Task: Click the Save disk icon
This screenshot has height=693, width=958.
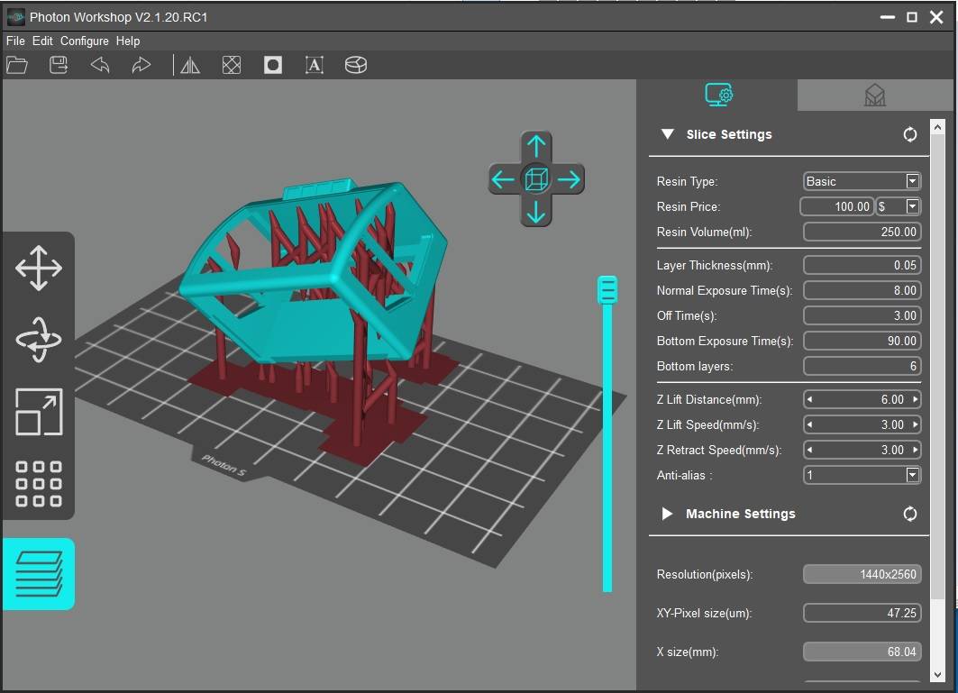Action: [x=59, y=65]
